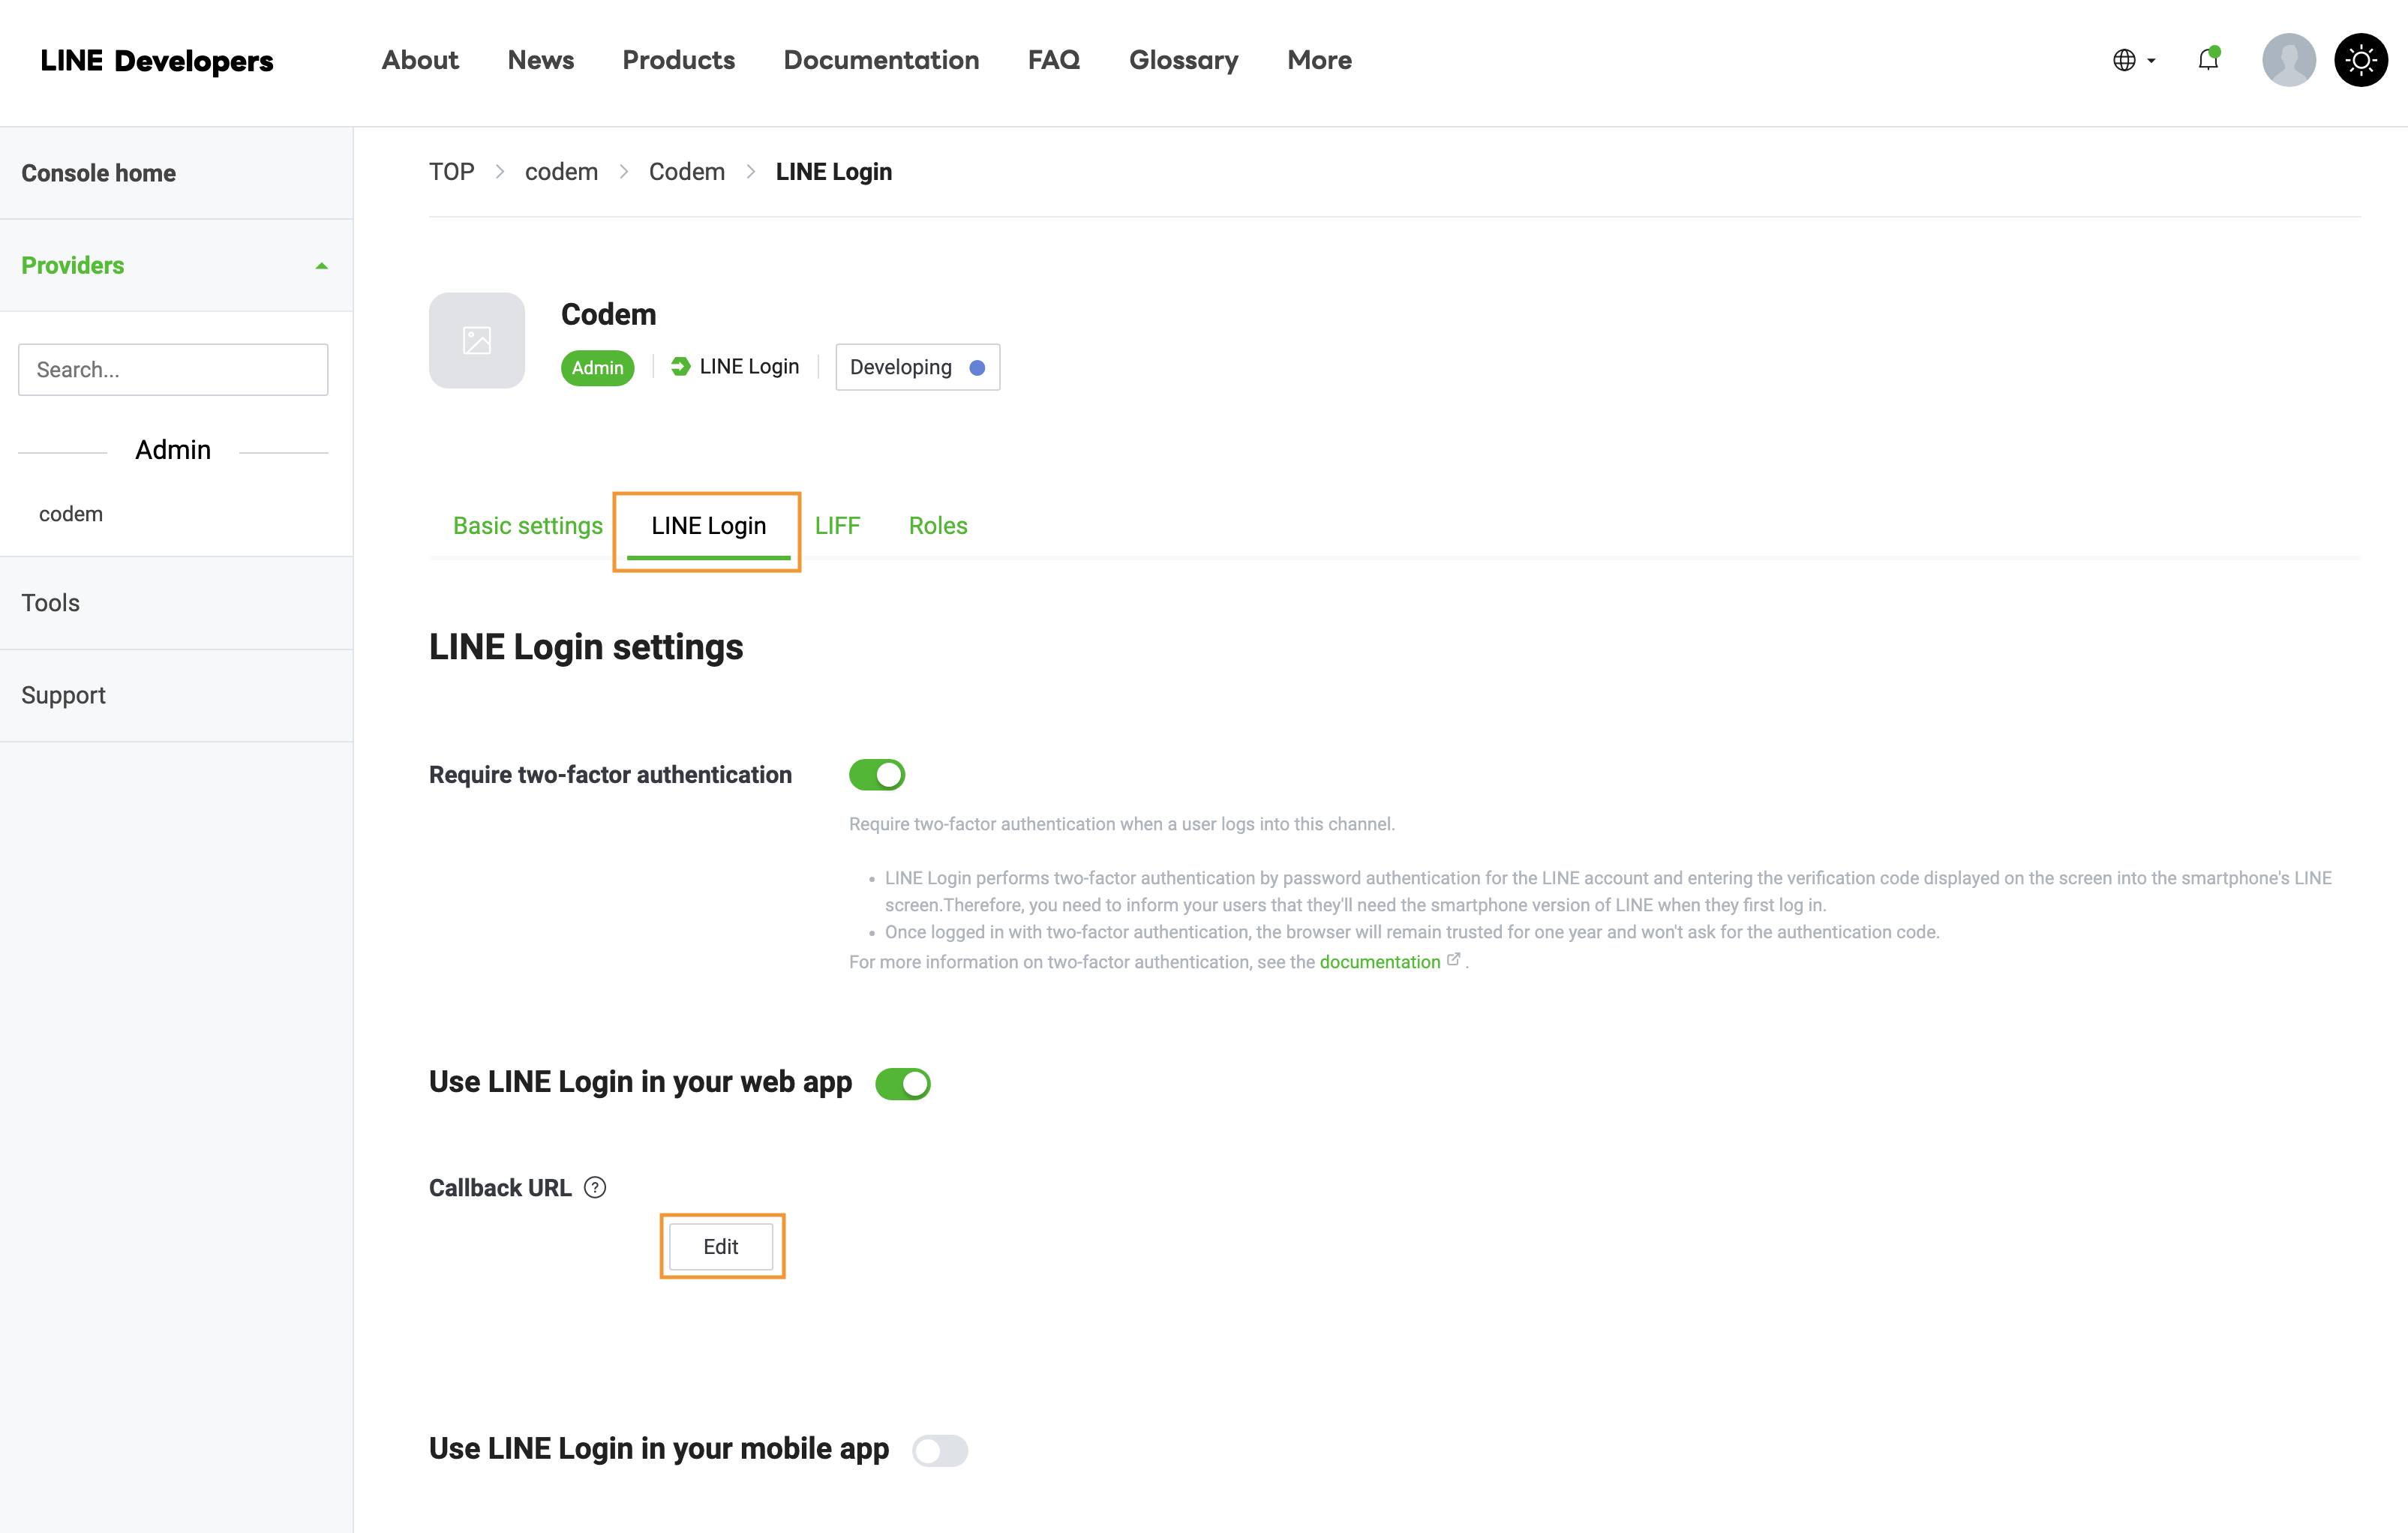Click the Codem channel image placeholder
Screen dimensions: 2408x1533
click(x=477, y=340)
